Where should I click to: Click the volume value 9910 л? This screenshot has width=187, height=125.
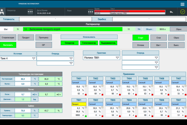pos(163,29)
